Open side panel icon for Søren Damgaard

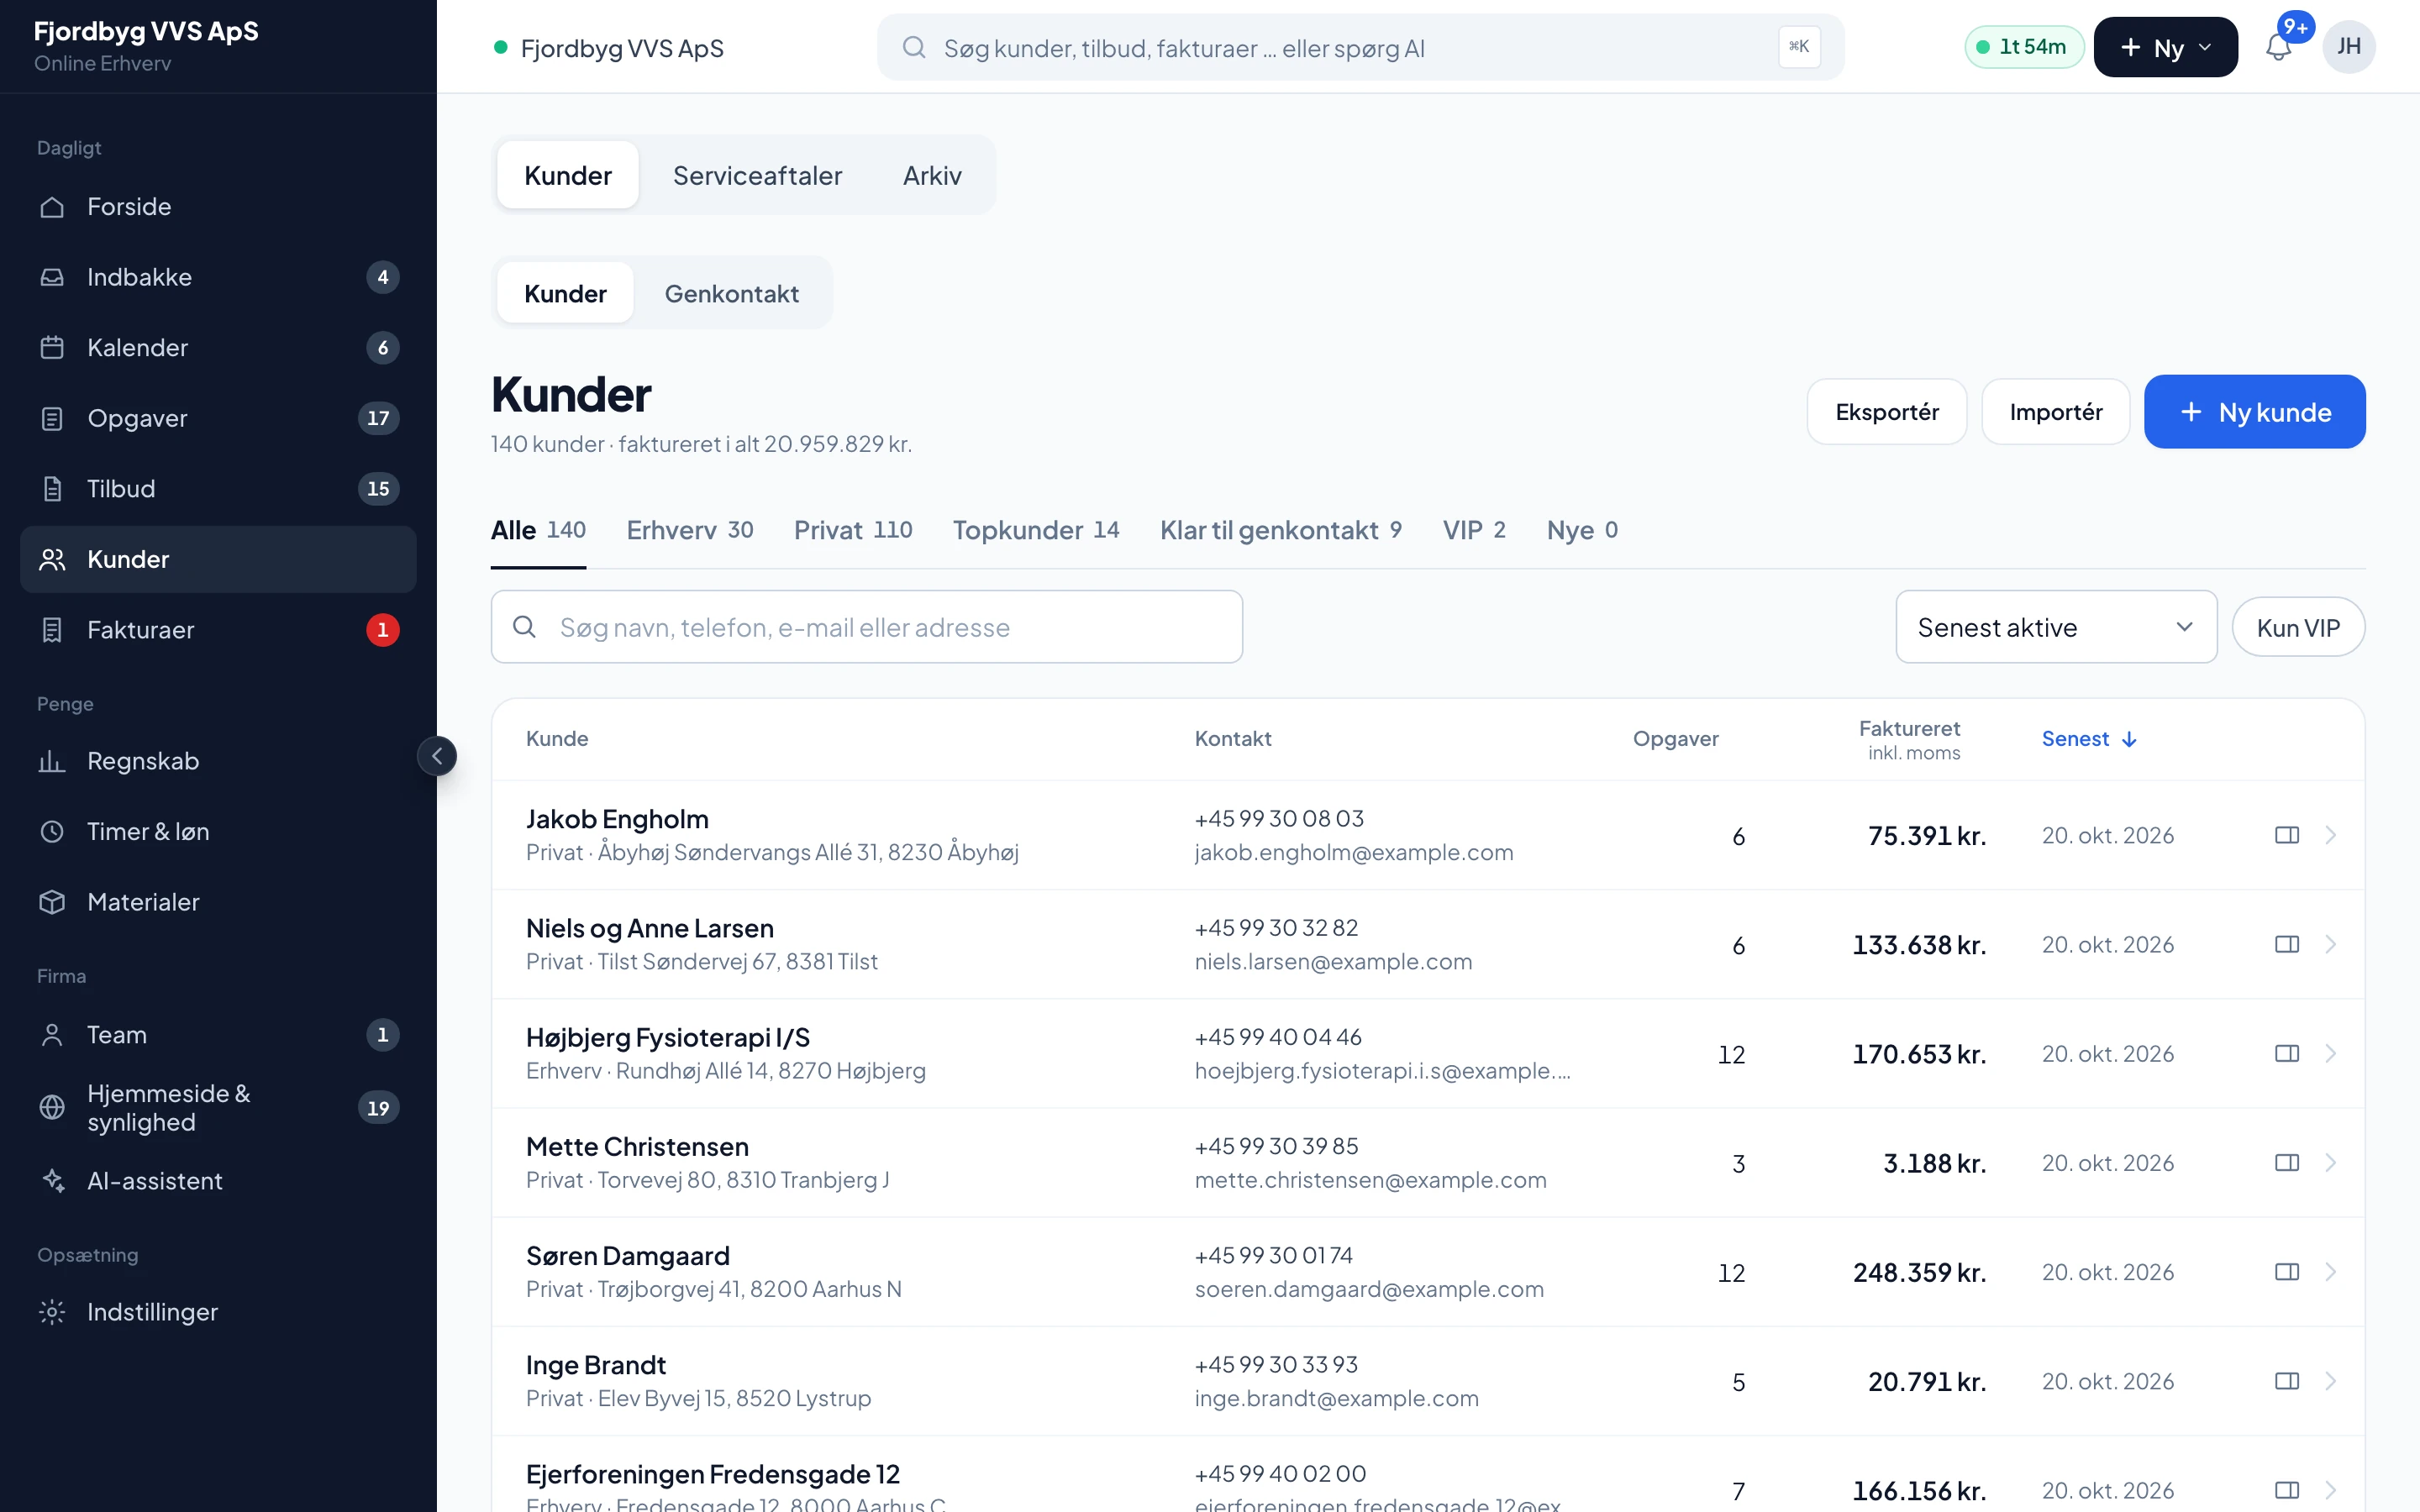click(2287, 1272)
